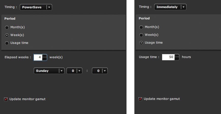The image size is (221, 114).
Task: Open the minute dropdown right of the colon
Action: point(100,71)
